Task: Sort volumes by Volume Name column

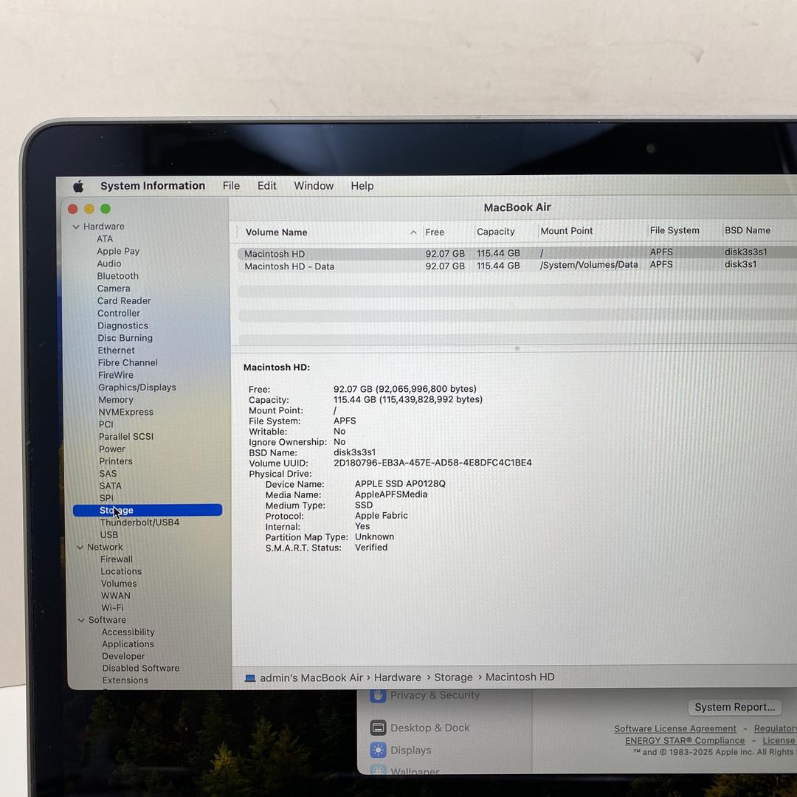Action: [277, 232]
